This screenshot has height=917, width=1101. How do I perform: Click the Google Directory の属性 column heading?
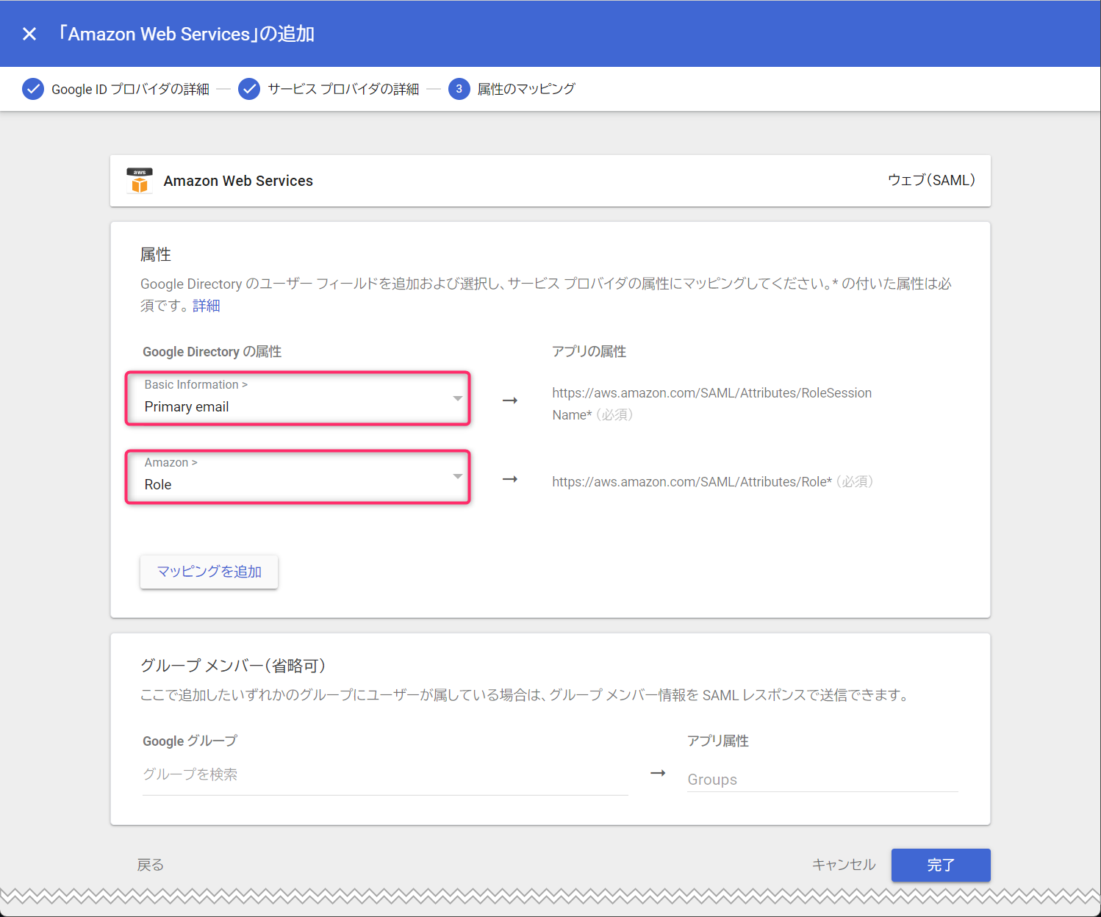pyautogui.click(x=212, y=352)
